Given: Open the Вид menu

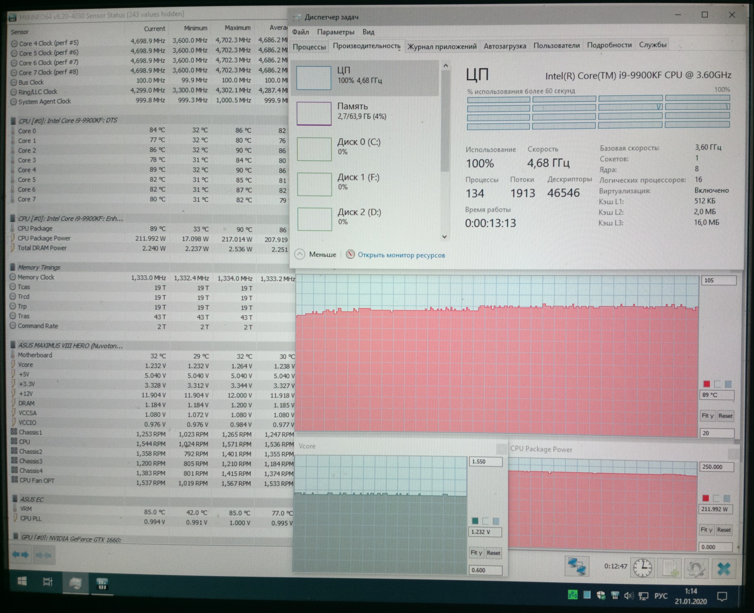Looking at the screenshot, I should pos(368,32).
